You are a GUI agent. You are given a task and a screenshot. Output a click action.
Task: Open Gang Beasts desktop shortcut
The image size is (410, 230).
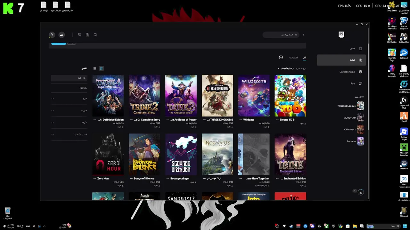tap(392, 7)
